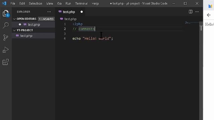214x120 pixels.
Task: Open the Search view in activity bar
Action: (x=6, y=25)
